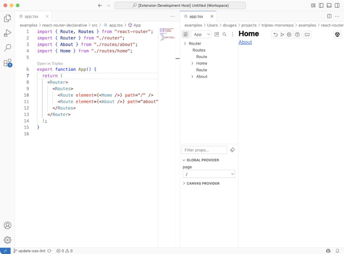344x254 pixels.
Task: Toggle the primary side bar
Action: point(321,6)
